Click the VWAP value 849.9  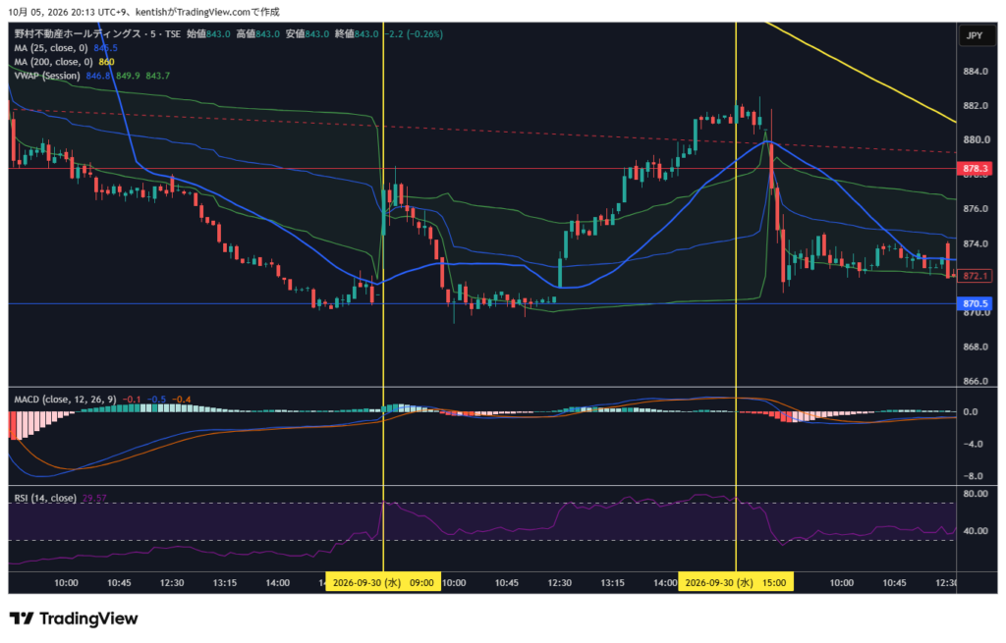(128, 76)
